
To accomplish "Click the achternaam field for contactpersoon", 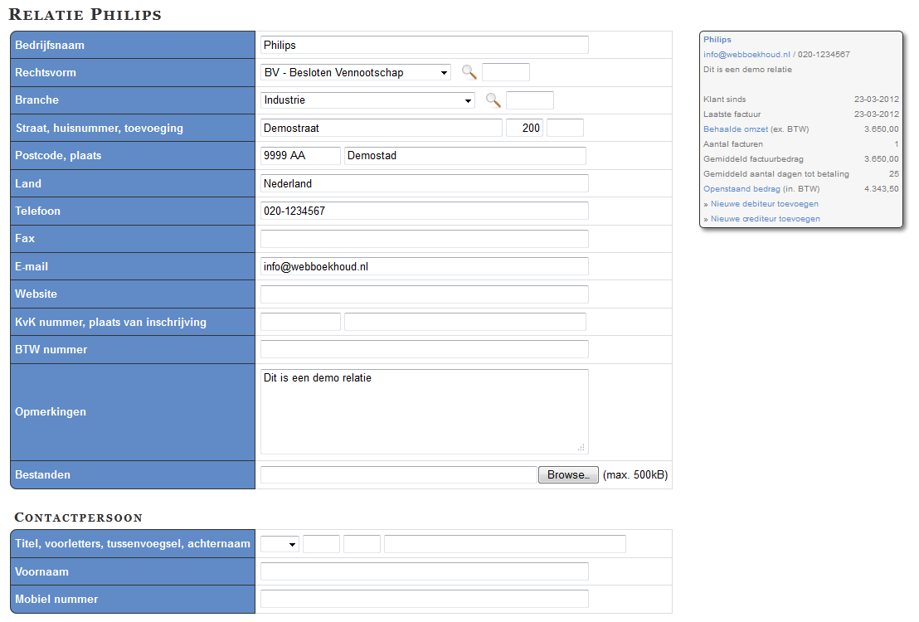I will (505, 544).
